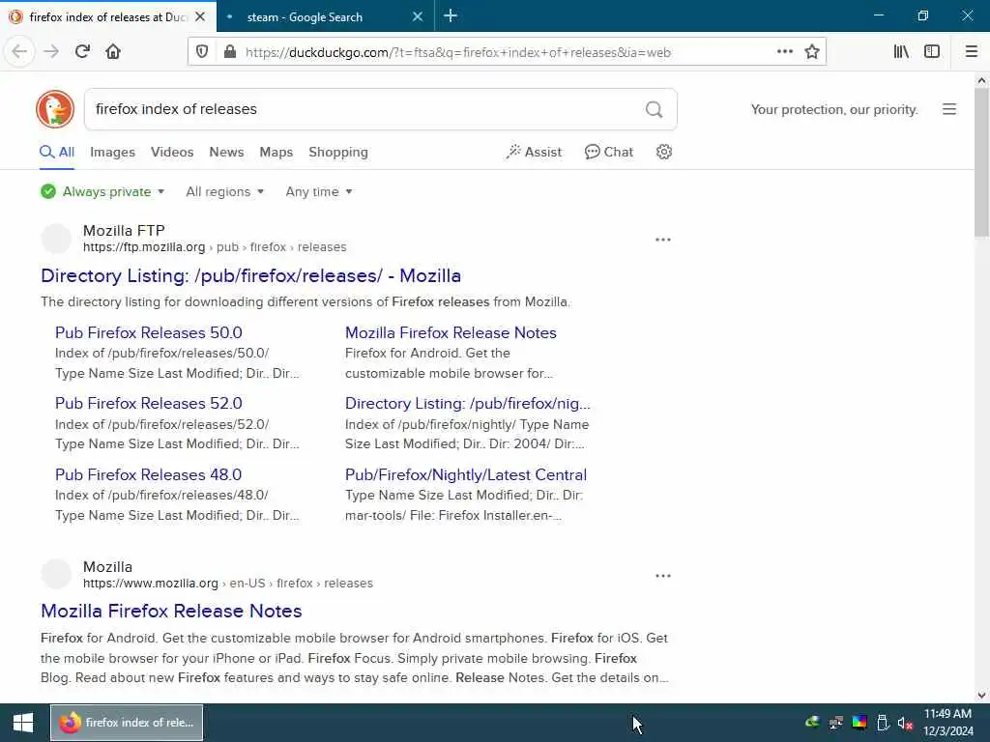Screen dimensions: 990x742
Task: Open the Firefox Library icon
Action: pos(901,52)
